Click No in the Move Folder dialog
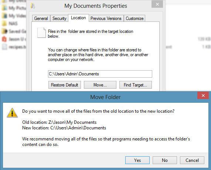 (x=165, y=160)
